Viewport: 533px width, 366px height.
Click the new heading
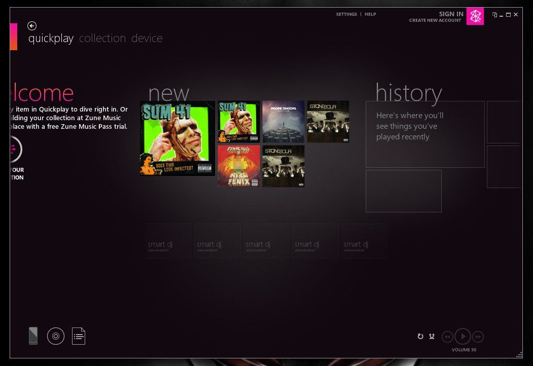tap(168, 93)
